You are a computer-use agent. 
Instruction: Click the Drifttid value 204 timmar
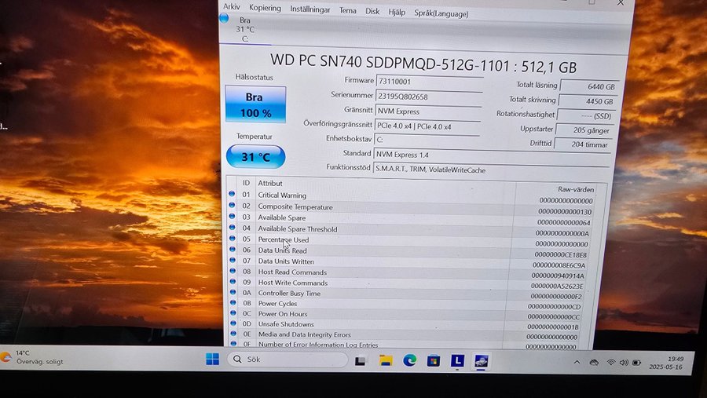click(x=583, y=144)
